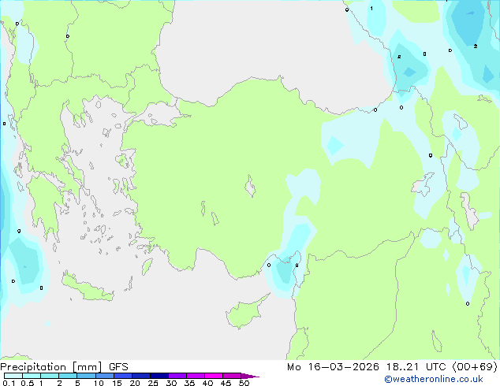This screenshot has height=386, width=500.
Task: Click the '0.5' legend scale label
Action: (x=28, y=383)
